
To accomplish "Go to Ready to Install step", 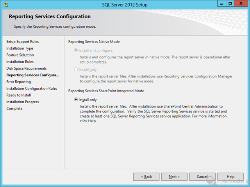I will click(x=18, y=95).
